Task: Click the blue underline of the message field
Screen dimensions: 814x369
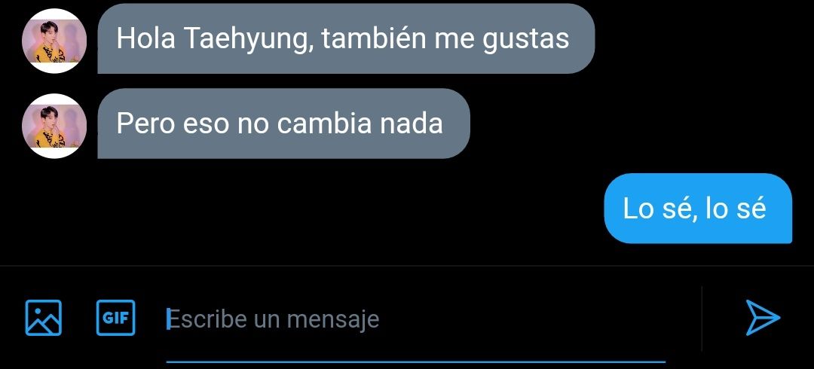Action: click(416, 361)
